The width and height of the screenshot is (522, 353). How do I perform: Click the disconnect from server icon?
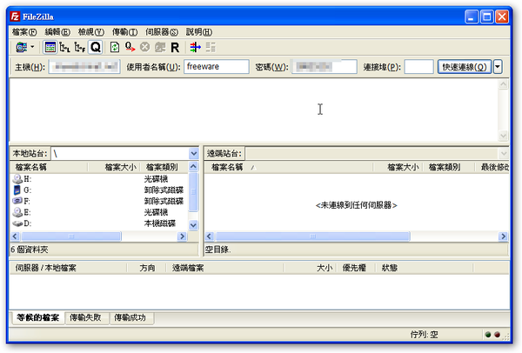tap(160, 47)
